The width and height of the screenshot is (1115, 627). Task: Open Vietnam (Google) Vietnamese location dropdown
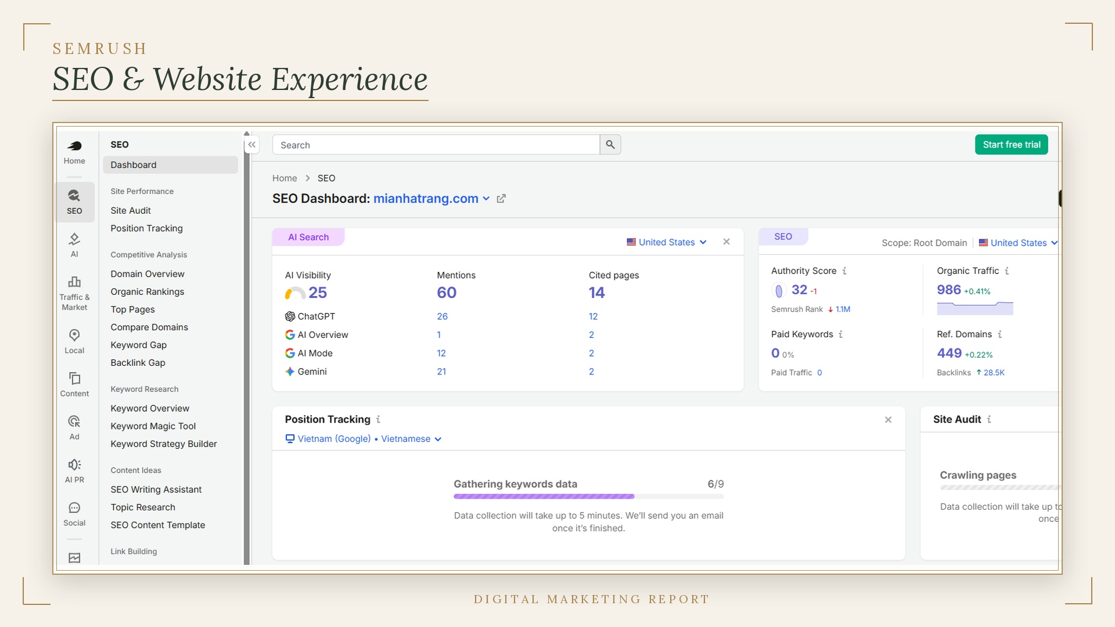(x=364, y=439)
